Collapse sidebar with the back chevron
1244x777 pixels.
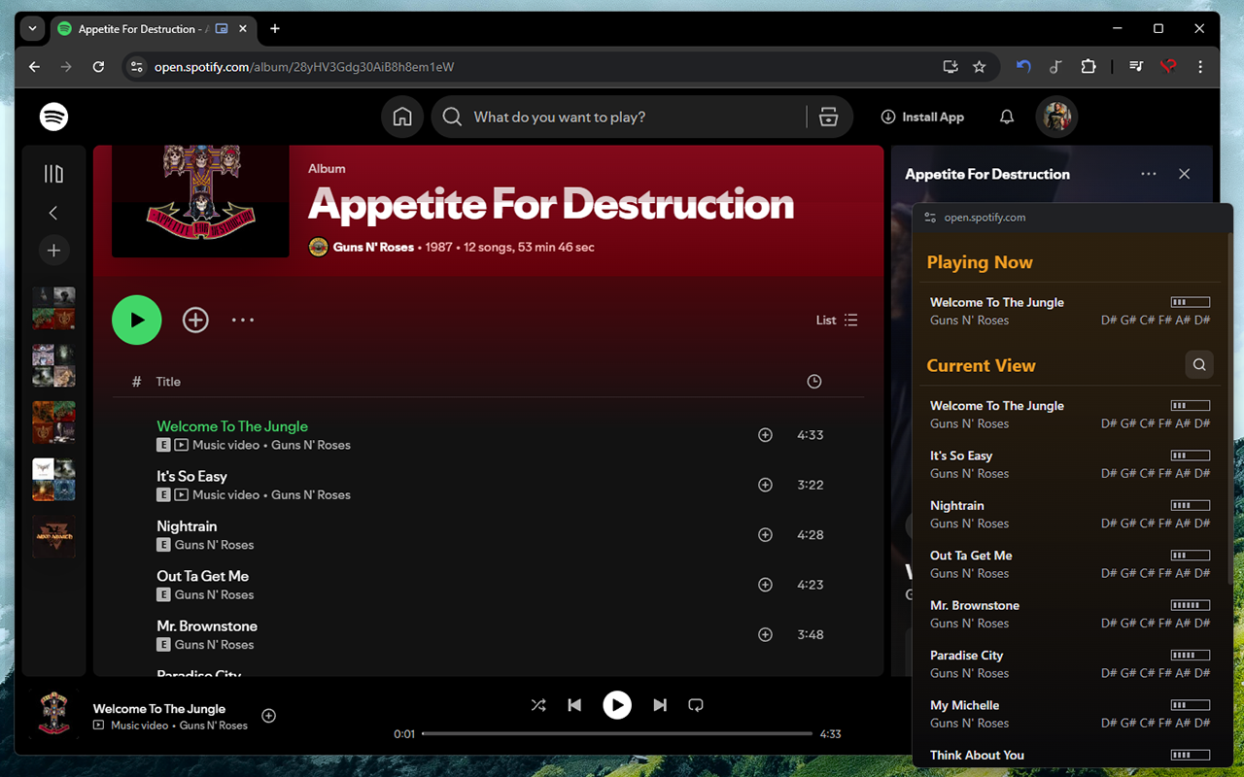click(53, 213)
